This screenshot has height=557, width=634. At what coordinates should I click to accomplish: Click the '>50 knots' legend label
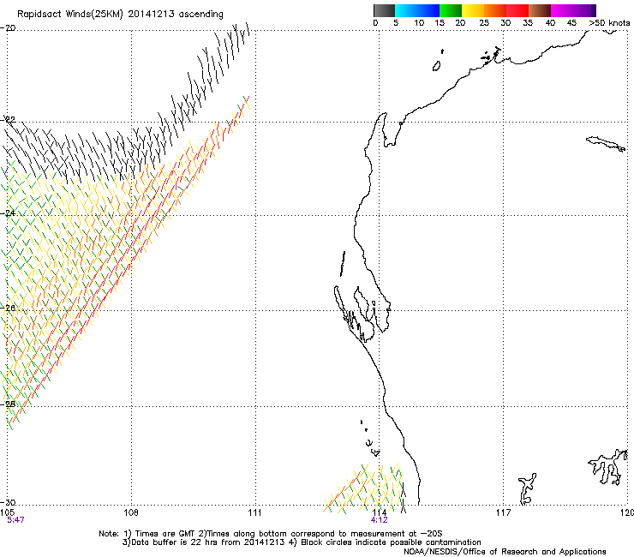pyautogui.click(x=609, y=23)
